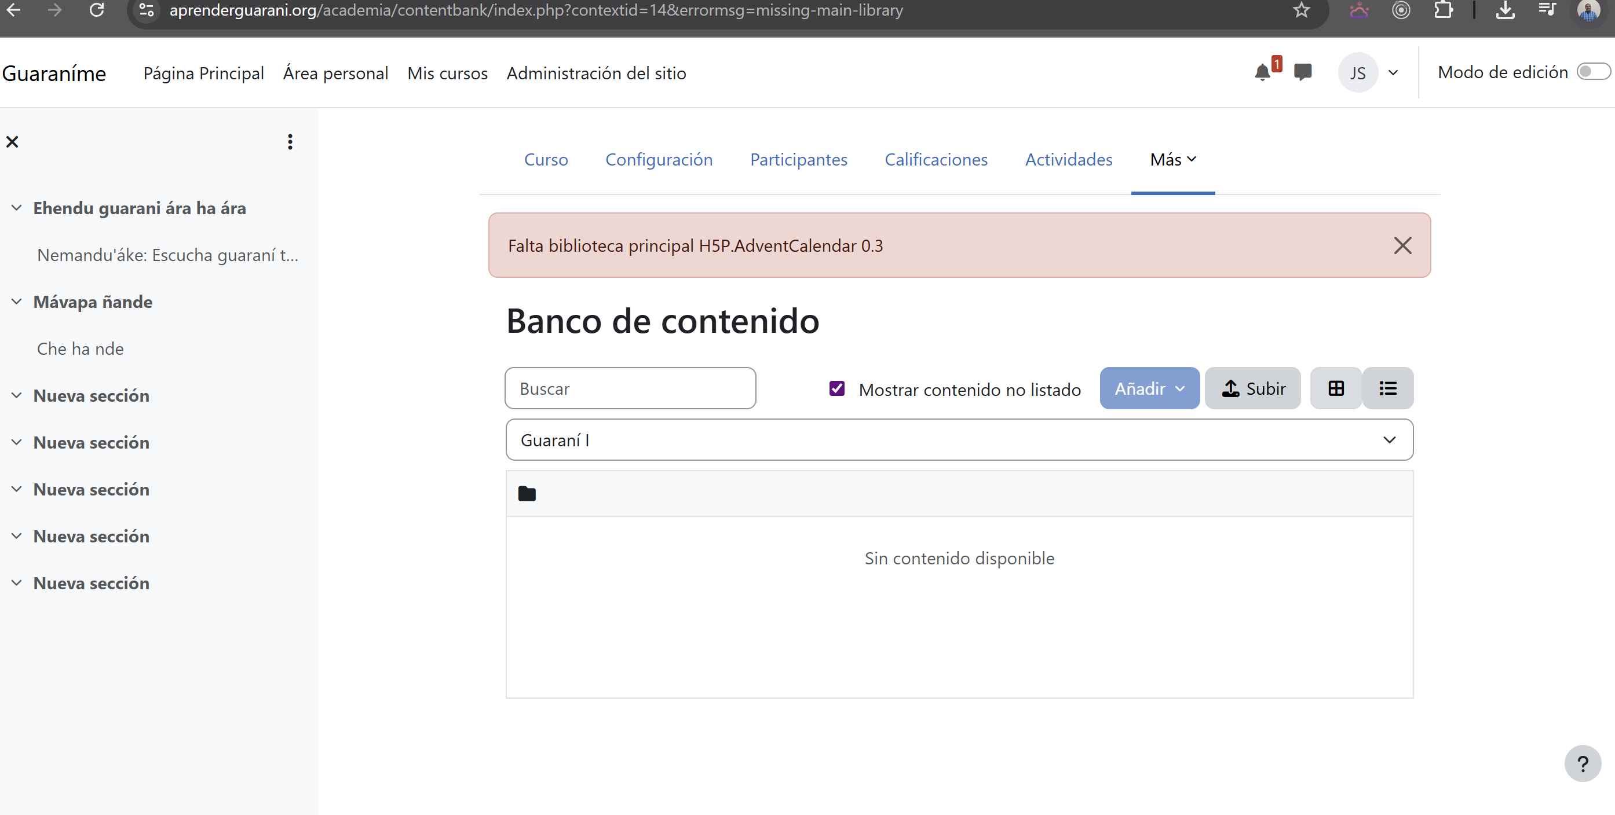Open the Actividades tab
Viewport: 1615px width, 815px height.
pyautogui.click(x=1068, y=159)
